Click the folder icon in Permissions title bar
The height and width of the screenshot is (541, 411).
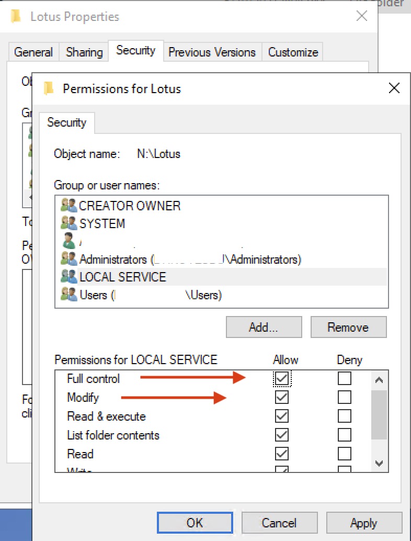(x=50, y=88)
